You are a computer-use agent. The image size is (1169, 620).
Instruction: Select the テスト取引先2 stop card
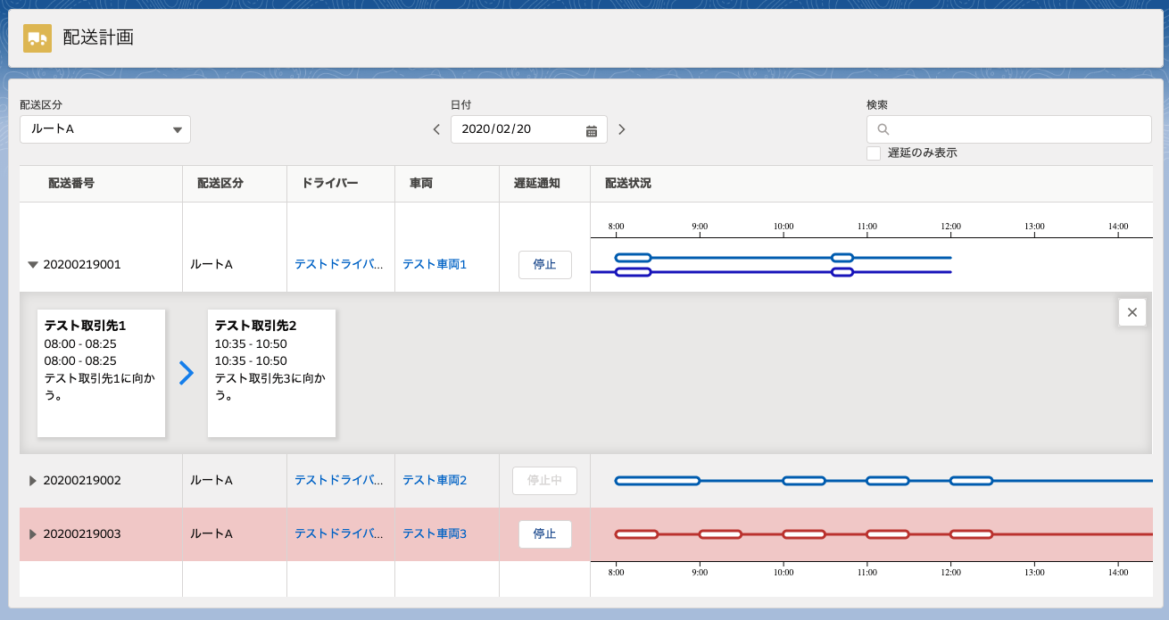(x=271, y=373)
